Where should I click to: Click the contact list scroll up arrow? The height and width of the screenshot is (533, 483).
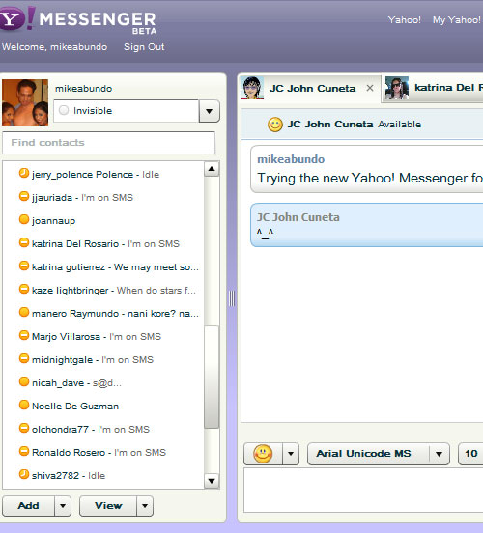click(212, 169)
